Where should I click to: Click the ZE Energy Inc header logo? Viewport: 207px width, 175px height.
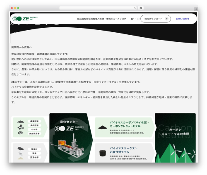(x=25, y=19)
